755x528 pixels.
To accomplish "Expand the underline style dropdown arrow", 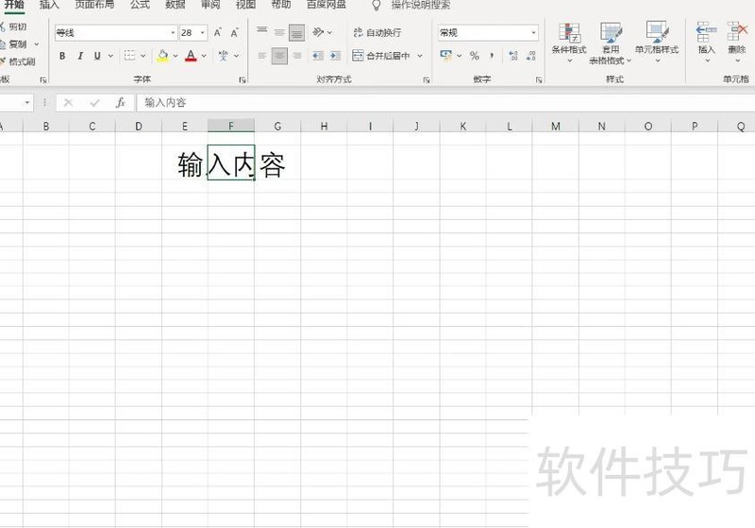I will coord(110,56).
